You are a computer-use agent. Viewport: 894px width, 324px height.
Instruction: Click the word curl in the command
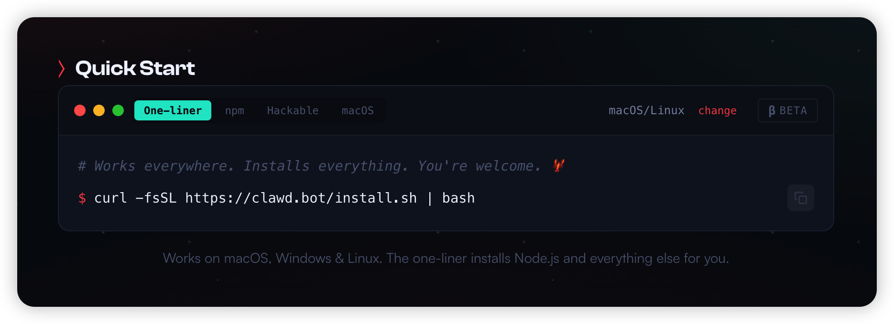[110, 198]
